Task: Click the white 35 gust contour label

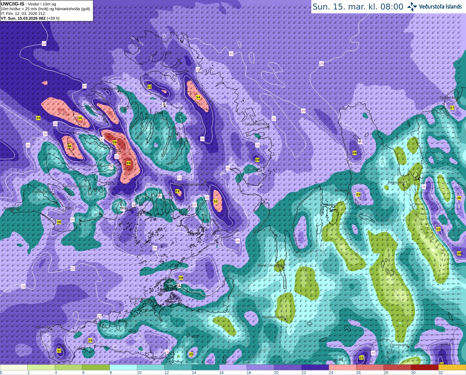Action: (x=116, y=157)
